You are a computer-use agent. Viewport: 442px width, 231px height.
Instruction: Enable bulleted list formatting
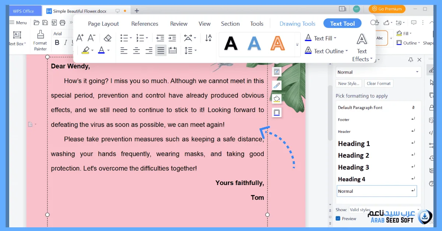[x=124, y=37]
